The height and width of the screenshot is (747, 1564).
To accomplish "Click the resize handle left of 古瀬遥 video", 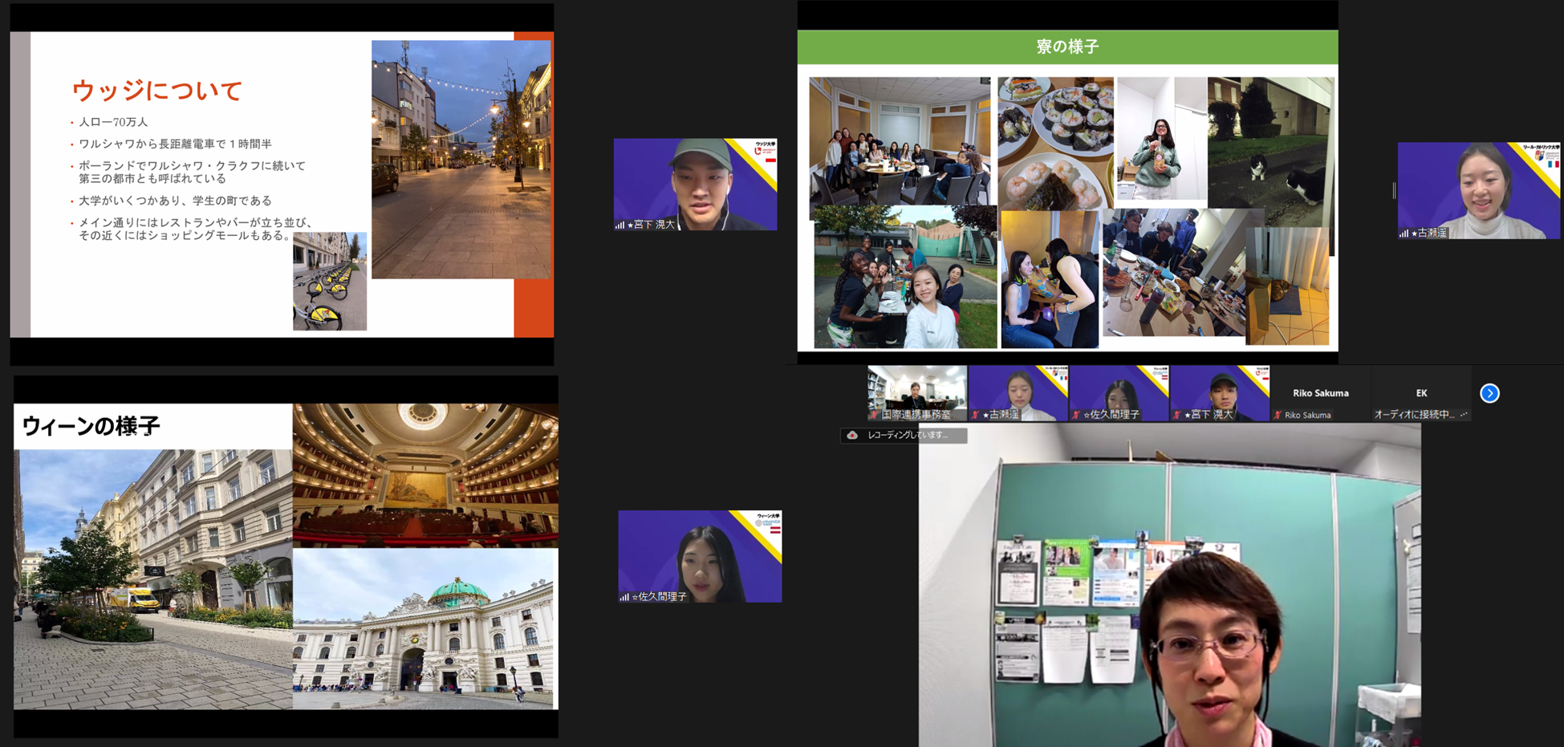I will tap(1394, 190).
